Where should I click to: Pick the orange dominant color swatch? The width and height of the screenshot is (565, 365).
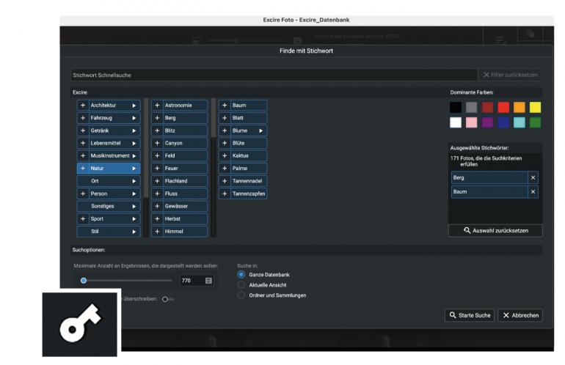(x=520, y=107)
